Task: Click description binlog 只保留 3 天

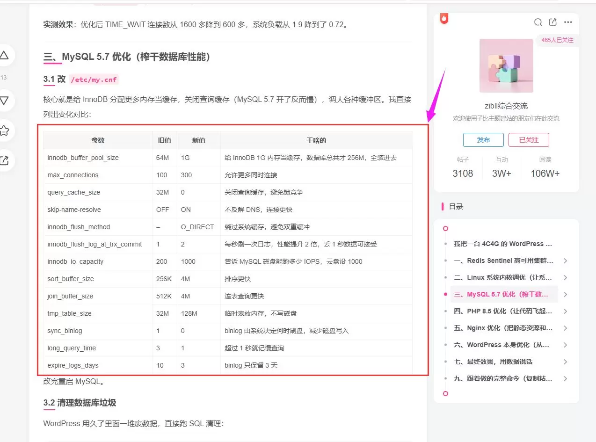Action: [x=251, y=365]
